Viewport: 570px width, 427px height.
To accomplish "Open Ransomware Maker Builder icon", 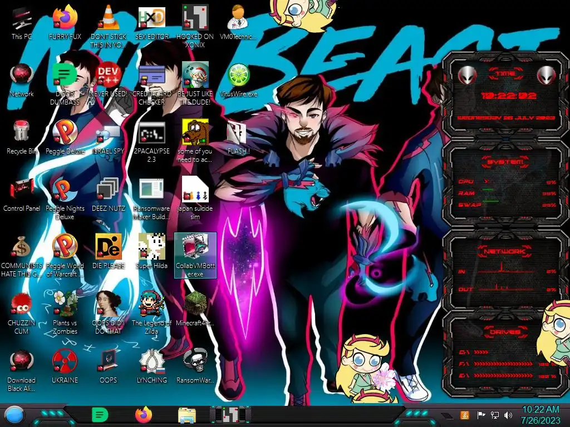I will [x=152, y=198].
